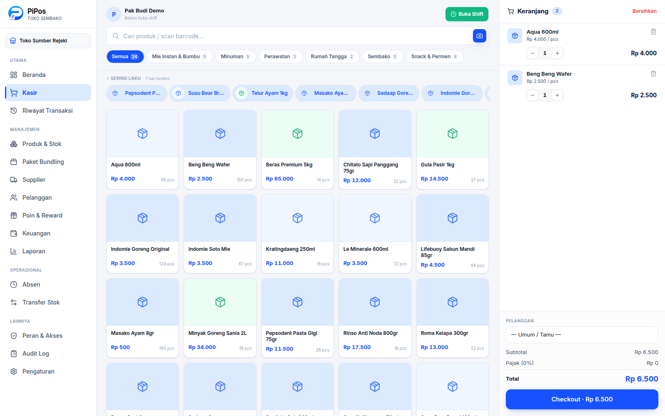
Task: Open the Toko Sumber Rejeki store selector
Action: [x=48, y=41]
